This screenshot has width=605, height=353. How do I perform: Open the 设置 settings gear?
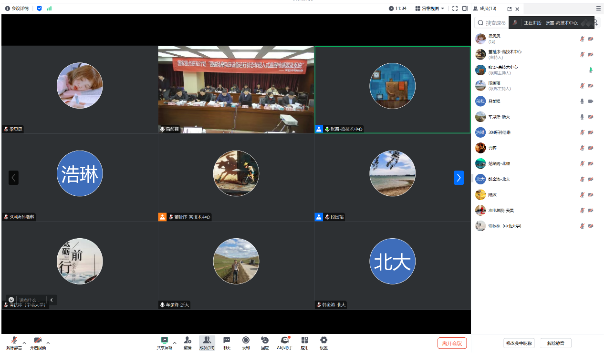[323, 342]
